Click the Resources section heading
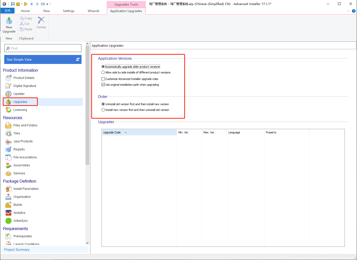This screenshot has width=357, height=260. 12,118
